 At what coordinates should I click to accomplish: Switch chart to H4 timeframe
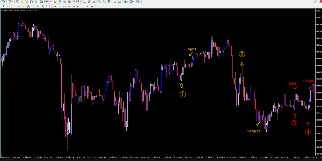tap(78, 6)
